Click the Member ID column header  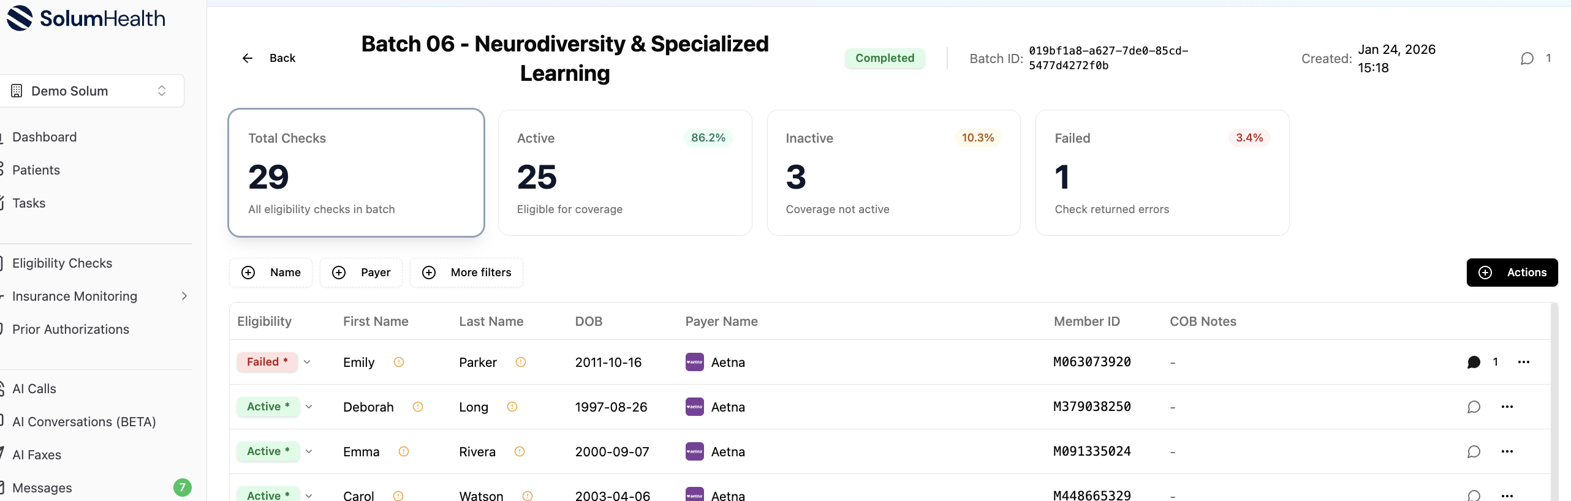click(x=1086, y=322)
